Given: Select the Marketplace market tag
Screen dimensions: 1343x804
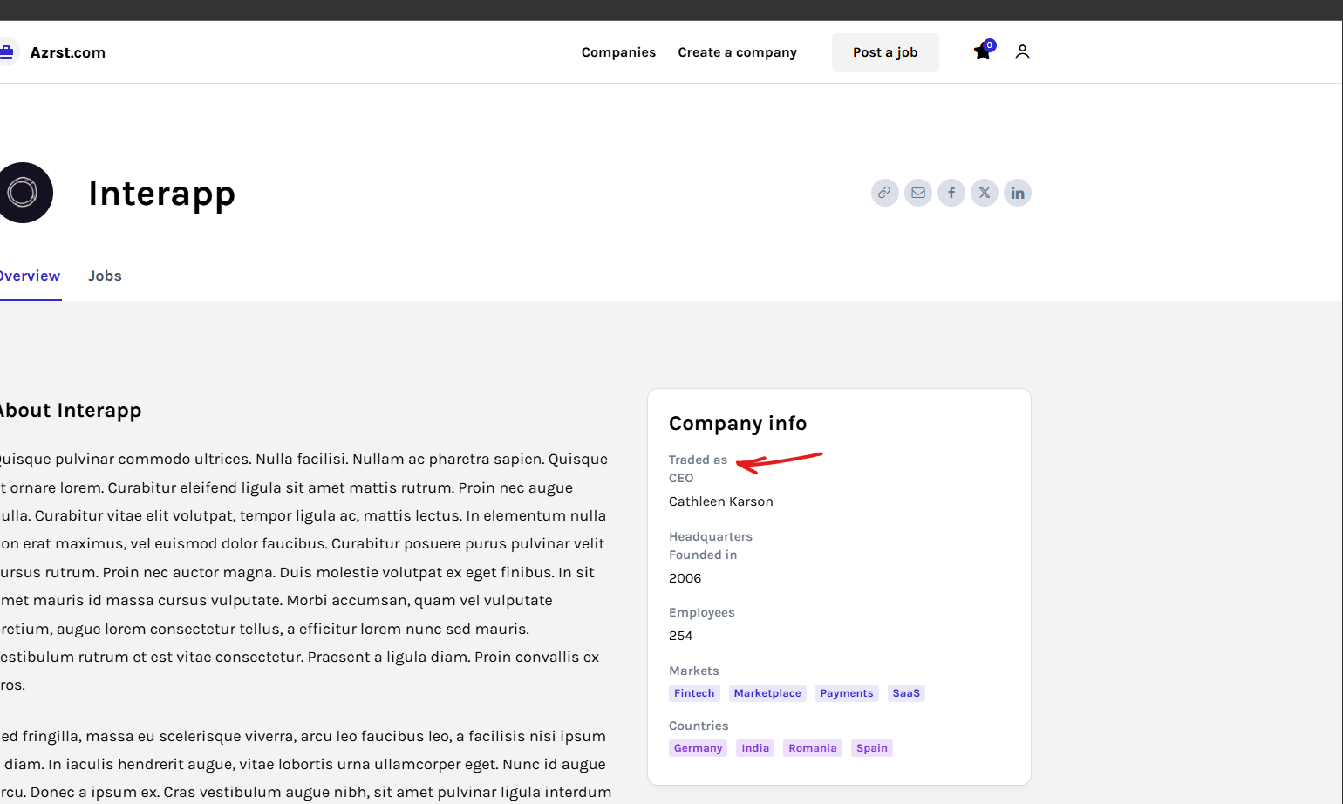Looking at the screenshot, I should [767, 693].
